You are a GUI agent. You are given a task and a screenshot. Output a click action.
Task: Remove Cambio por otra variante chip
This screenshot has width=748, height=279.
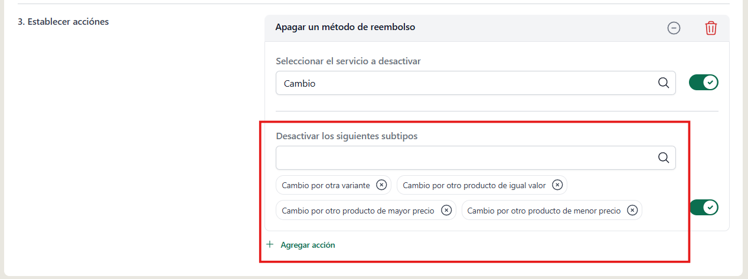[x=381, y=185]
